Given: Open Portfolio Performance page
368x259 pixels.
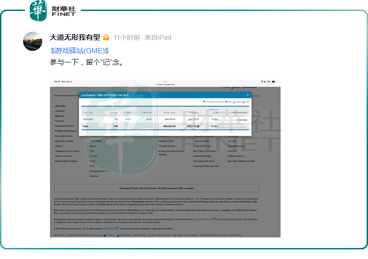Looking at the screenshot, I should (66, 131).
